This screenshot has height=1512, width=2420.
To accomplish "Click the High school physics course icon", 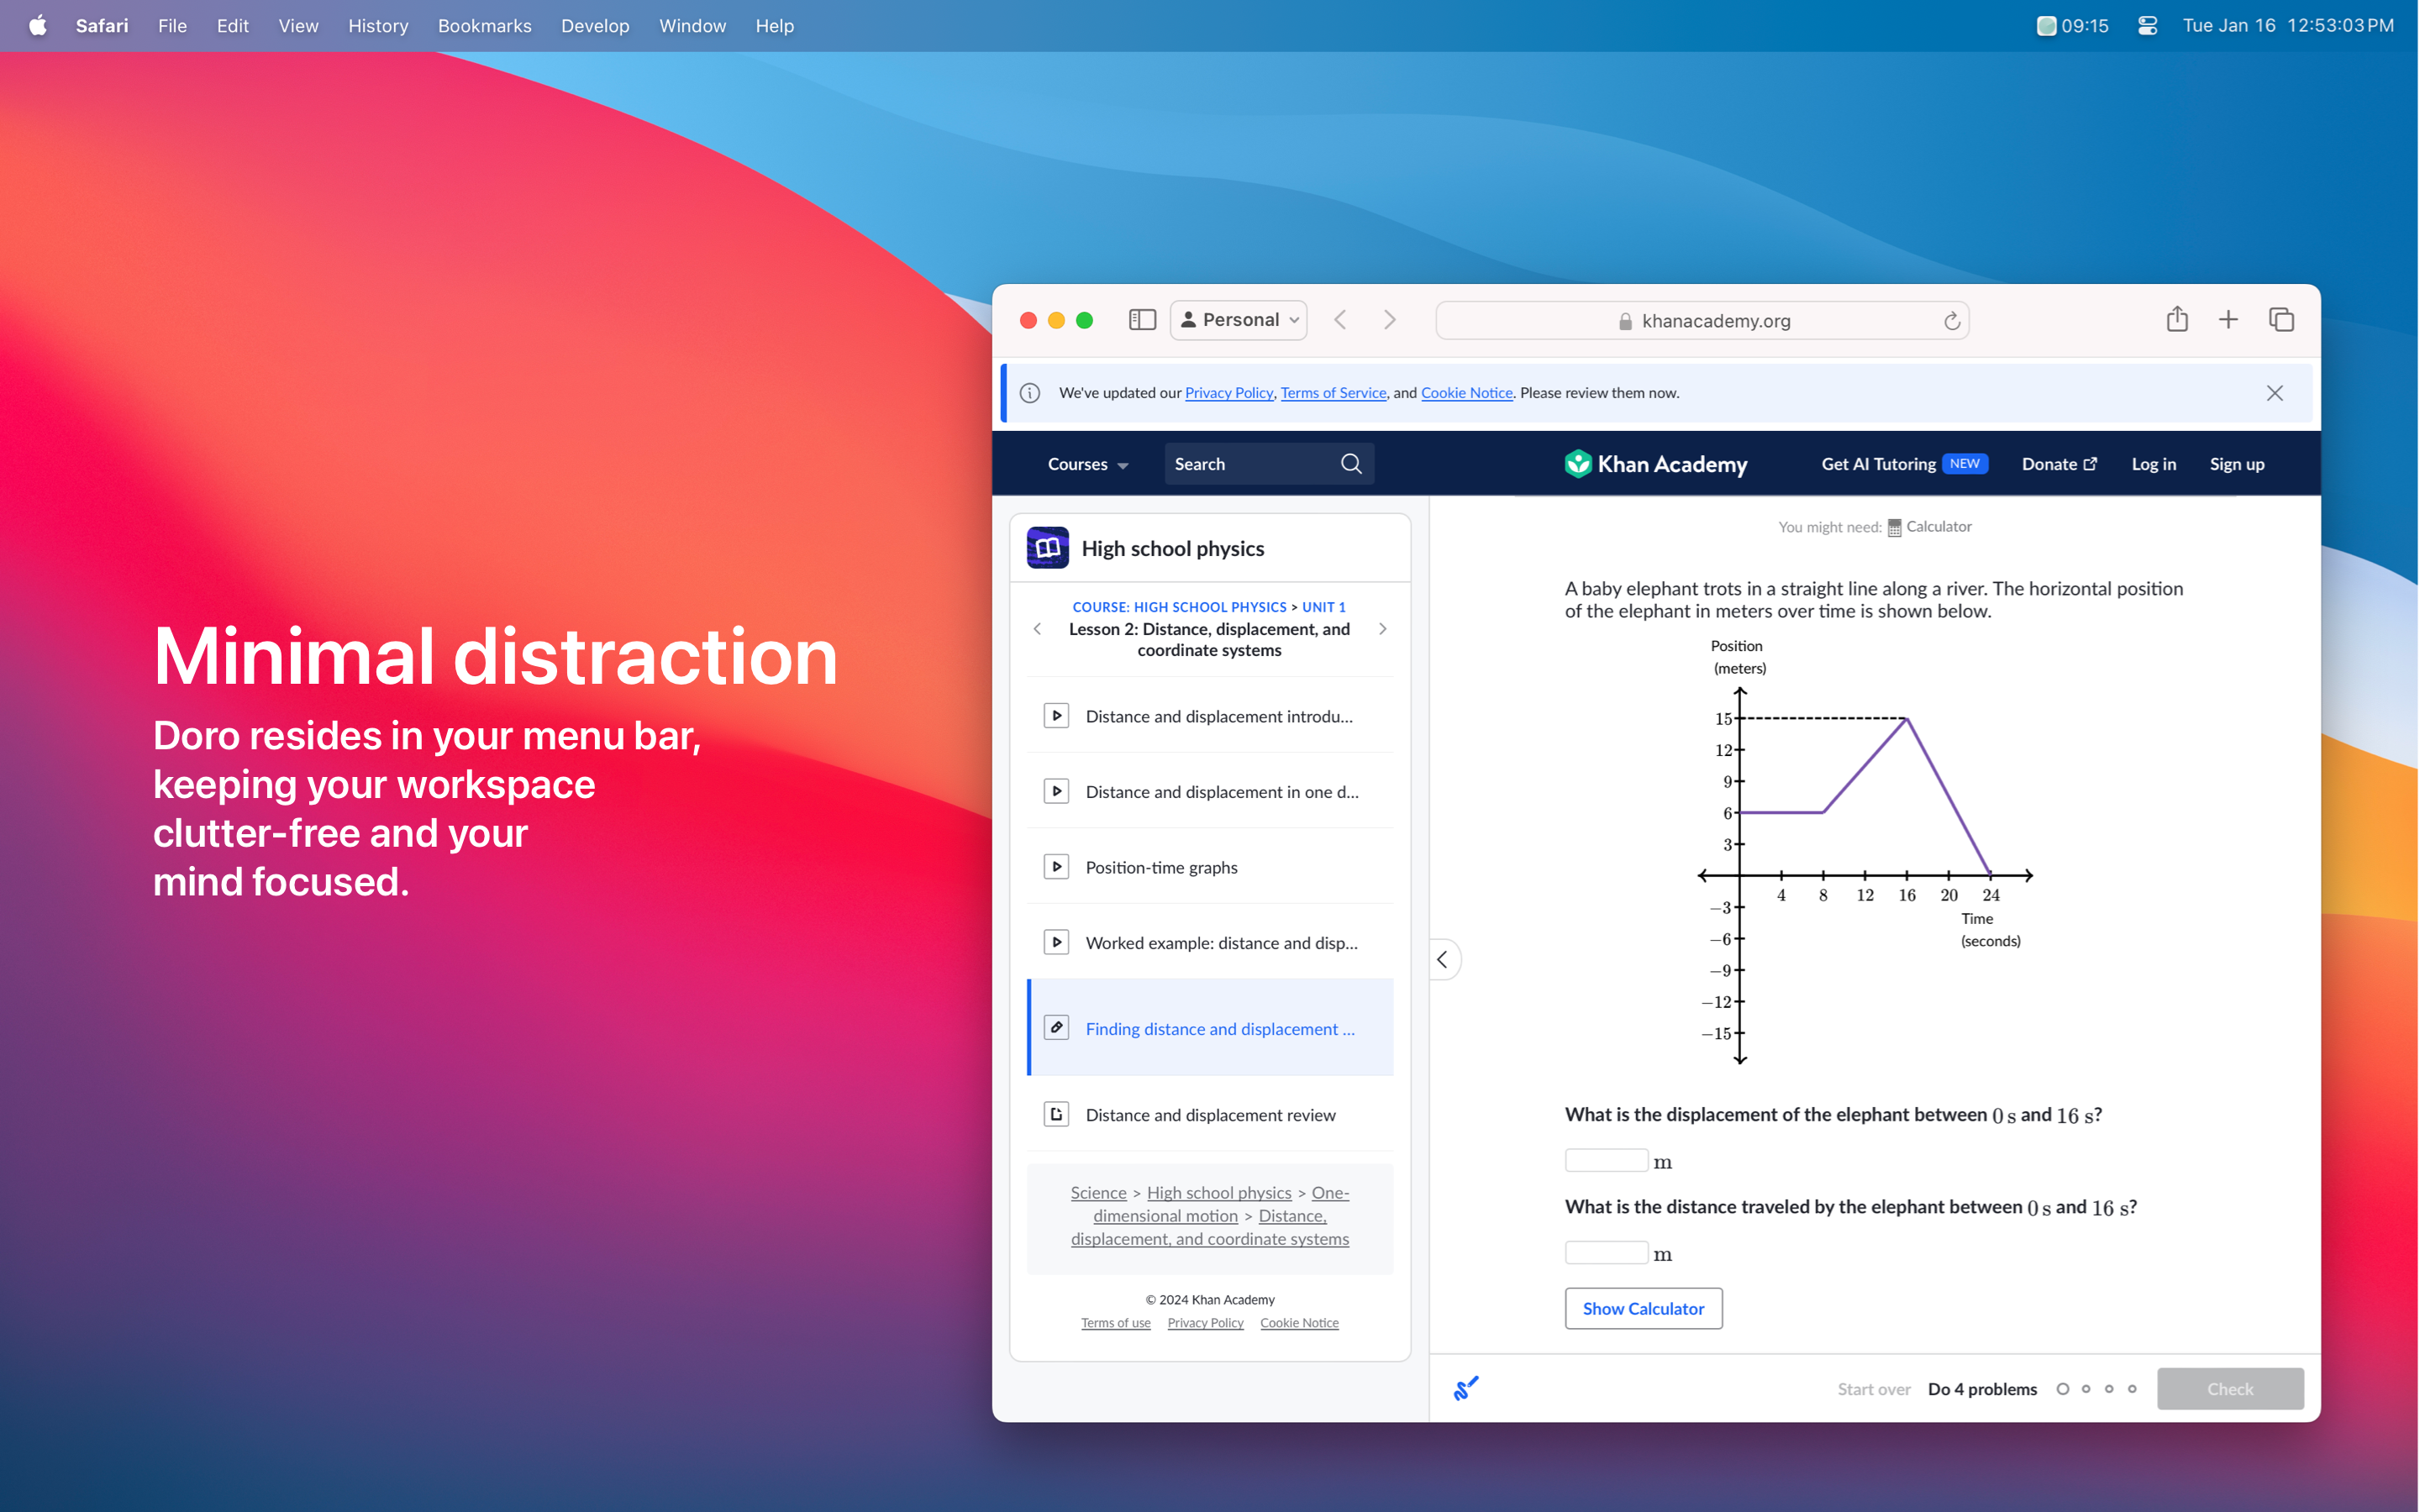I will click(1047, 548).
